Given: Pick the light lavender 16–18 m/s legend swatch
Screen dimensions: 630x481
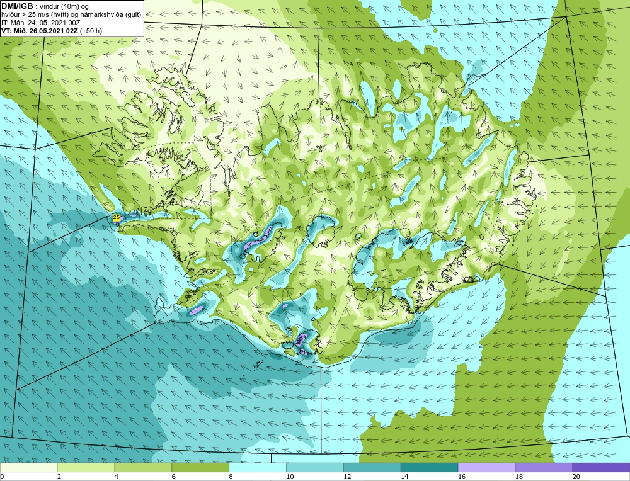Looking at the screenshot, I should click(x=486, y=468).
